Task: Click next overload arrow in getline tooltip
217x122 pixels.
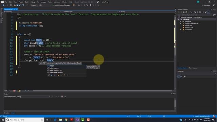Action: (46, 63)
